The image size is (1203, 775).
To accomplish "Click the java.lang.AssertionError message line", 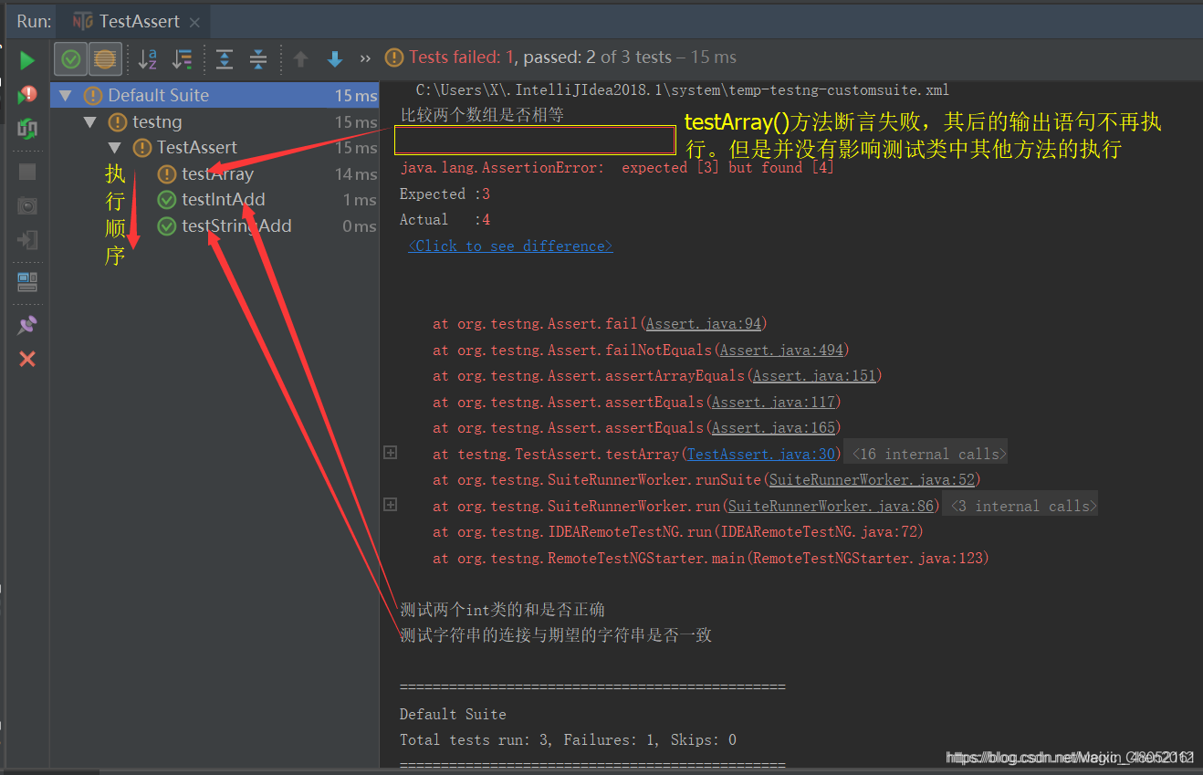I will pyautogui.click(x=617, y=167).
